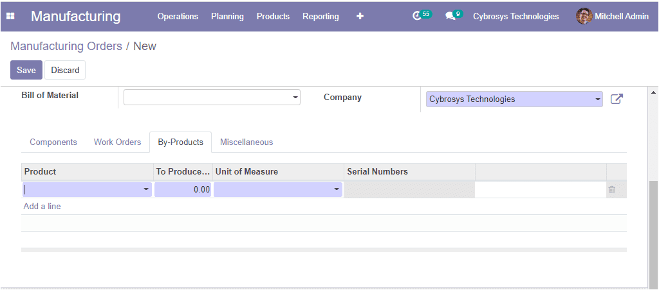Click Add a line link
Image resolution: width=659 pixels, height=290 pixels.
tap(42, 206)
